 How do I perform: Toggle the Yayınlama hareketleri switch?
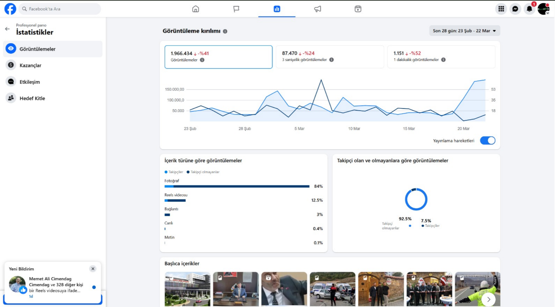[487, 140]
